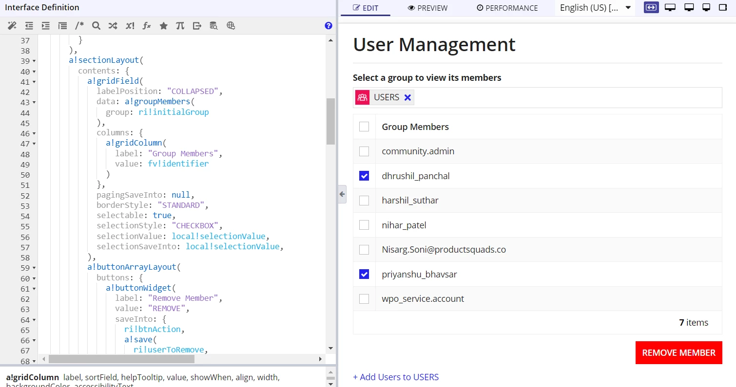The image size is (736, 387).
Task: Check the harshil_suthar checkbox
Action: pos(364,201)
